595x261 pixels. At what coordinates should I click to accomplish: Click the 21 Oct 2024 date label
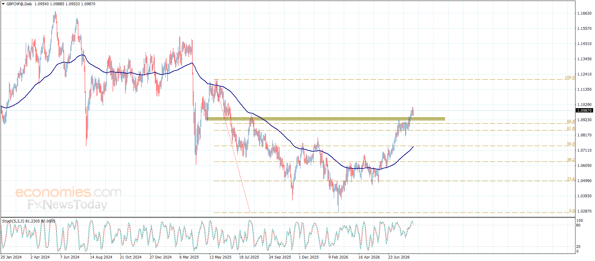pos(131,257)
